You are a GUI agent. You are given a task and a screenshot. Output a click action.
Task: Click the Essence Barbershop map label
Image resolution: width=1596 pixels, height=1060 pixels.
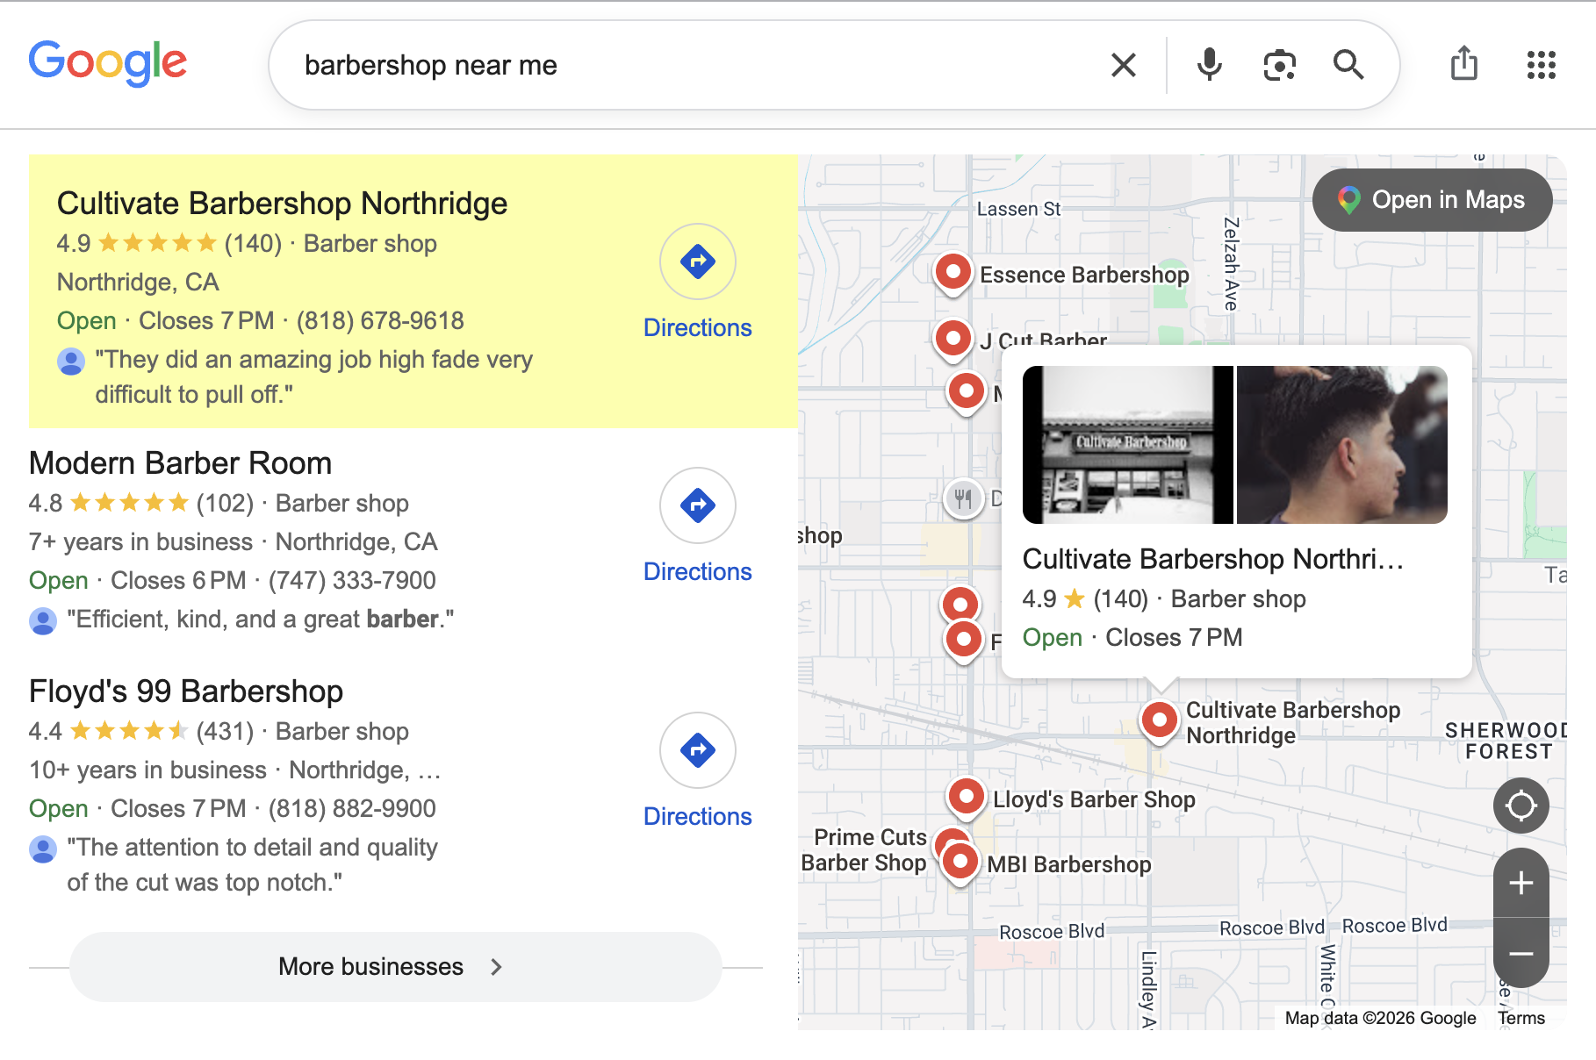tap(1084, 276)
